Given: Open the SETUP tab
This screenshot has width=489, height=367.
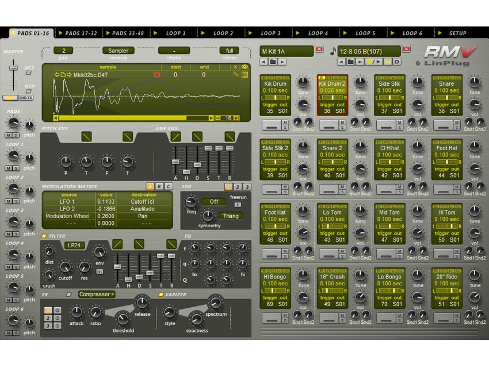Looking at the screenshot, I should pyautogui.click(x=457, y=33).
